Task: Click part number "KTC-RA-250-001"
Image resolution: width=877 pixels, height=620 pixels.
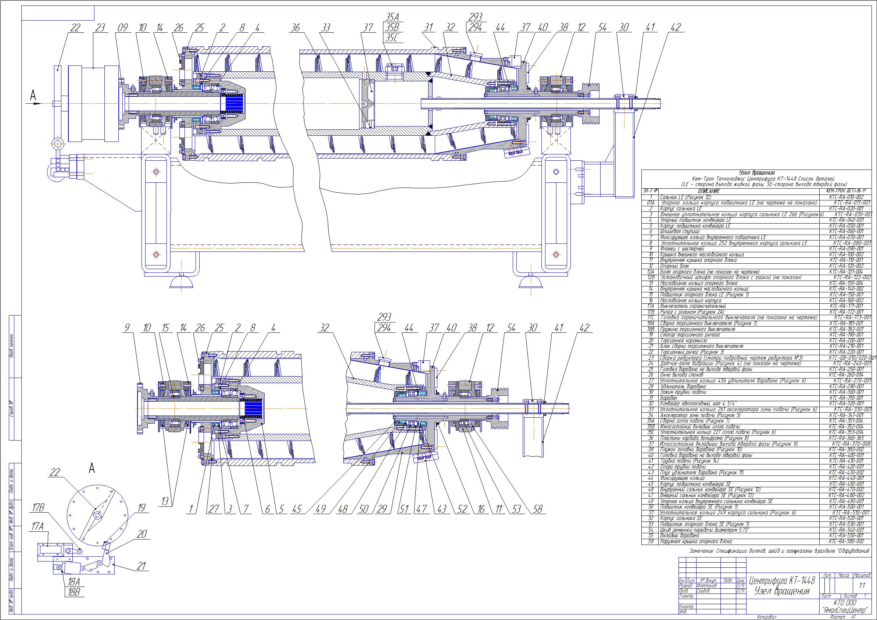Action: pyautogui.click(x=845, y=369)
